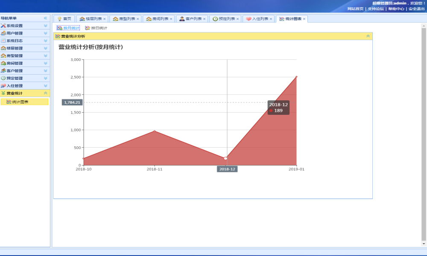Image resolution: width=427 pixels, height=256 pixels.
Task: Open the 安全退出 logout link
Action: point(416,9)
